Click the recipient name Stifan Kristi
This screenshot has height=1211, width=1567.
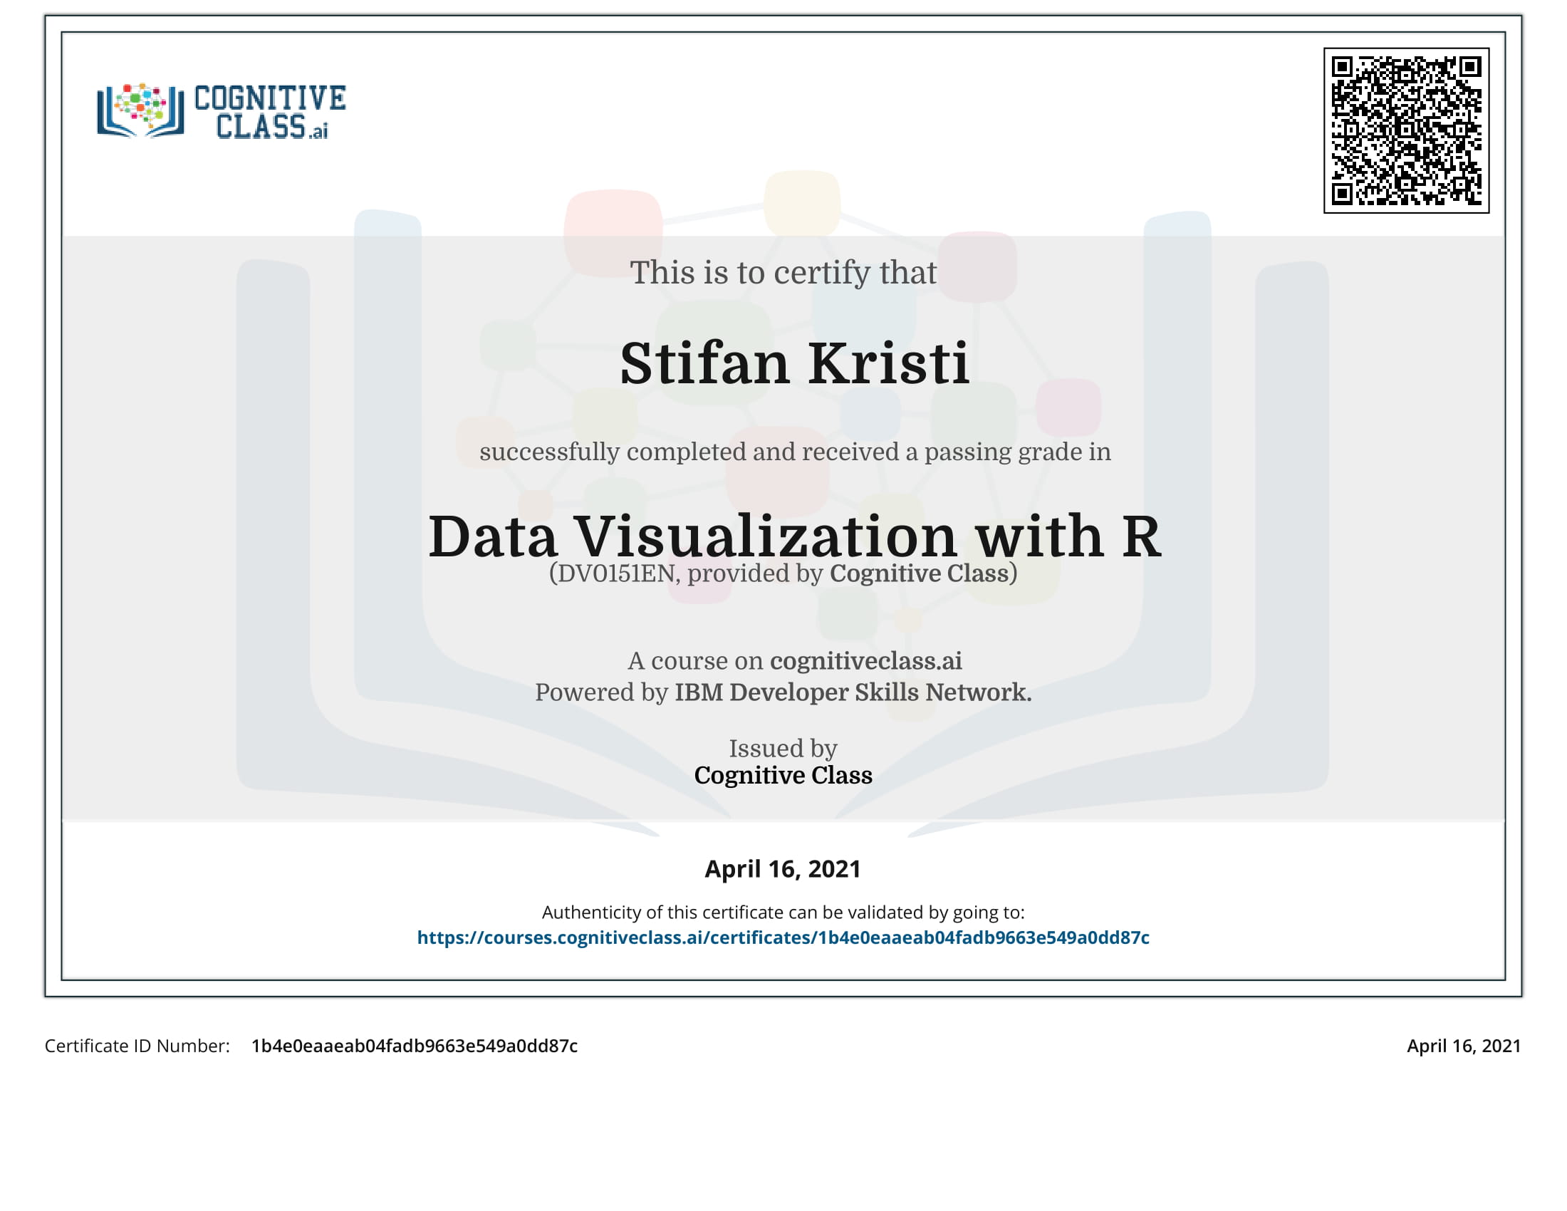(794, 363)
